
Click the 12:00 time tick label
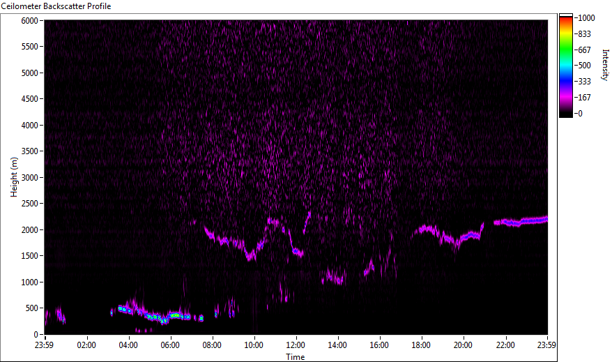pyautogui.click(x=296, y=345)
